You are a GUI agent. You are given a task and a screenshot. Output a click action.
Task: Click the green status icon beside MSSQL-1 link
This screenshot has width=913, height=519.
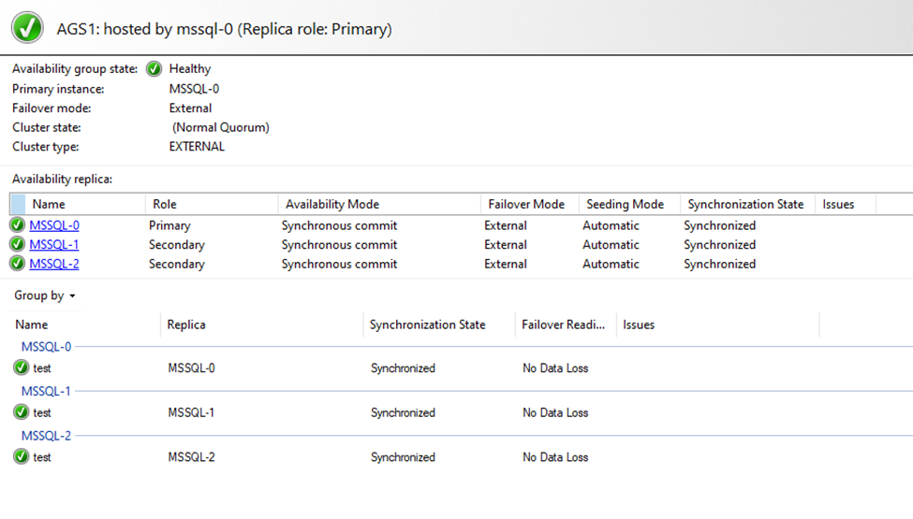pyautogui.click(x=18, y=245)
